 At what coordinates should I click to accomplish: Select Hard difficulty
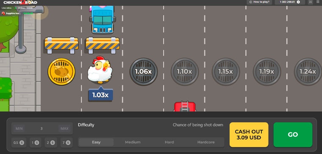[169, 142]
